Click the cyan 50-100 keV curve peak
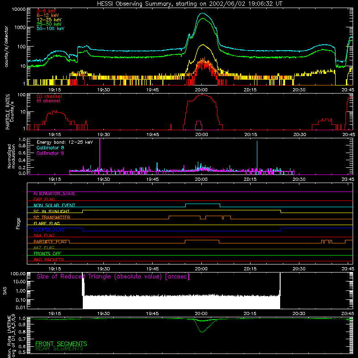Image resolution: width=358 pixels, height=358 pixels. point(203,13)
